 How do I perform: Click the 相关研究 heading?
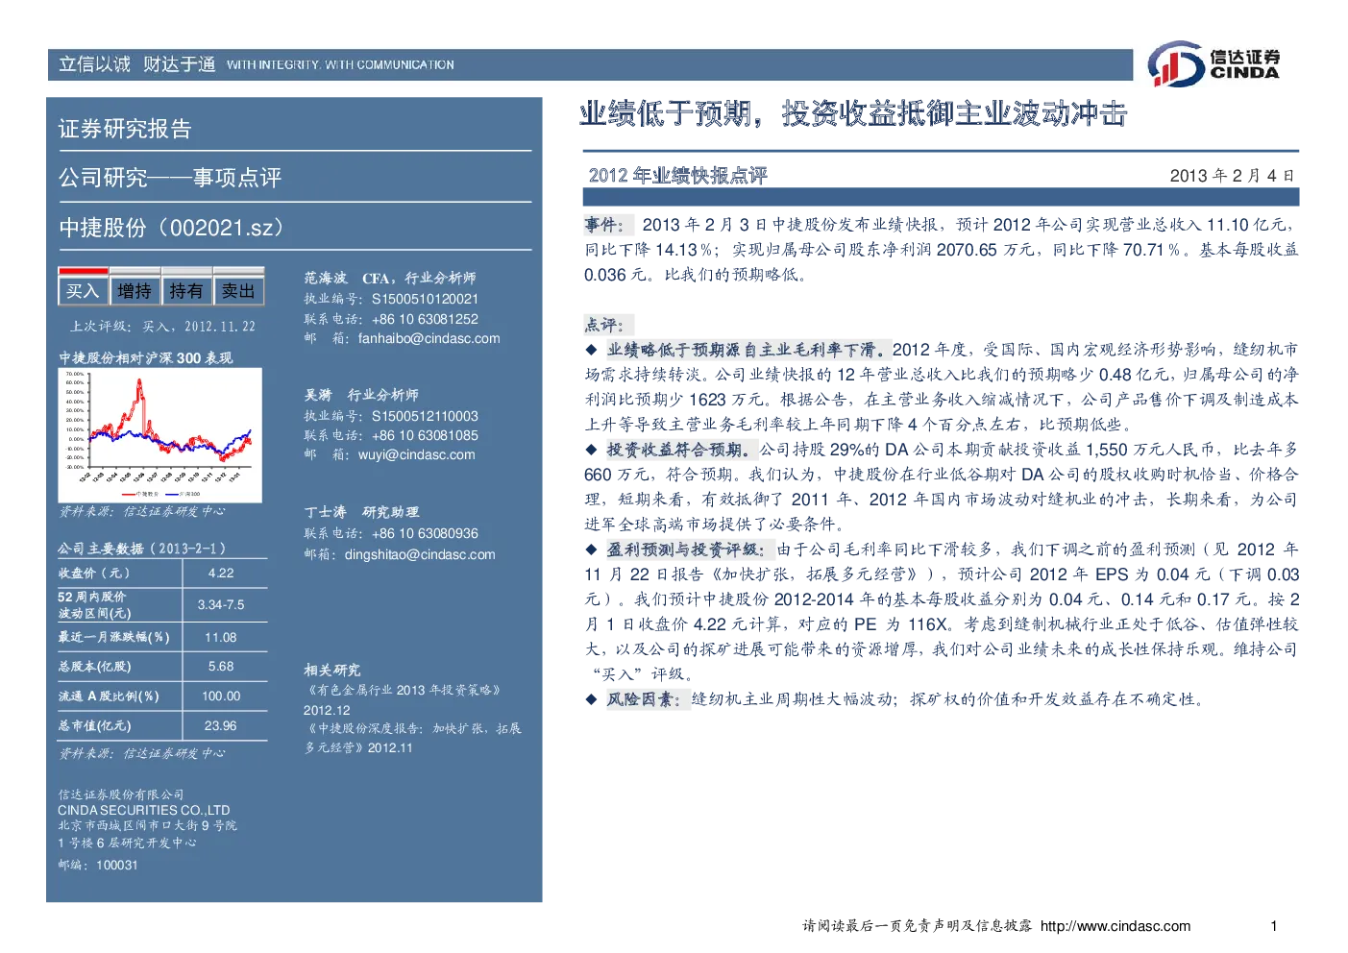[x=332, y=670]
